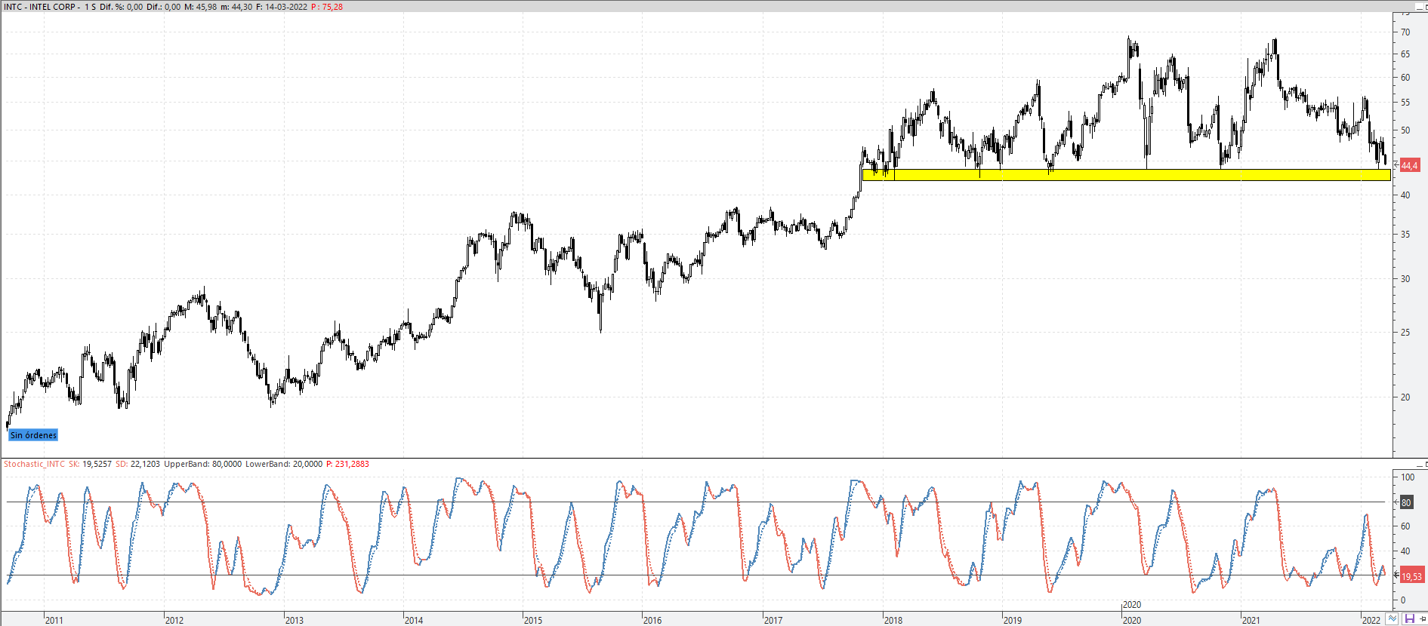The image size is (1428, 626).
Task: Click the 70 label on price axis
Action: tap(1405, 32)
